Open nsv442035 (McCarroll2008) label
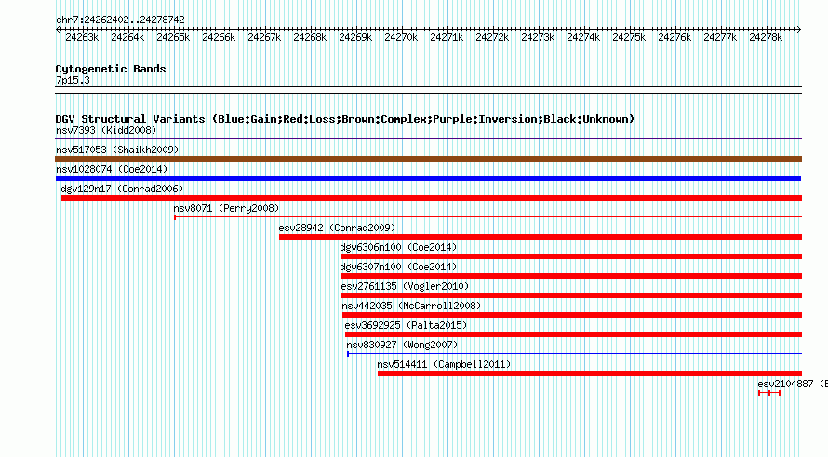 (411, 306)
